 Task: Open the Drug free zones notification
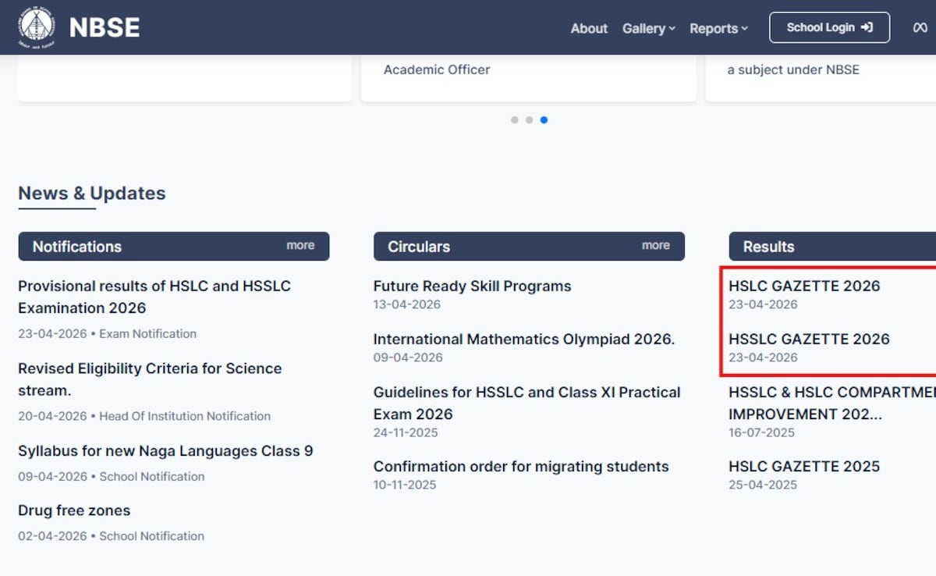pyautogui.click(x=74, y=510)
